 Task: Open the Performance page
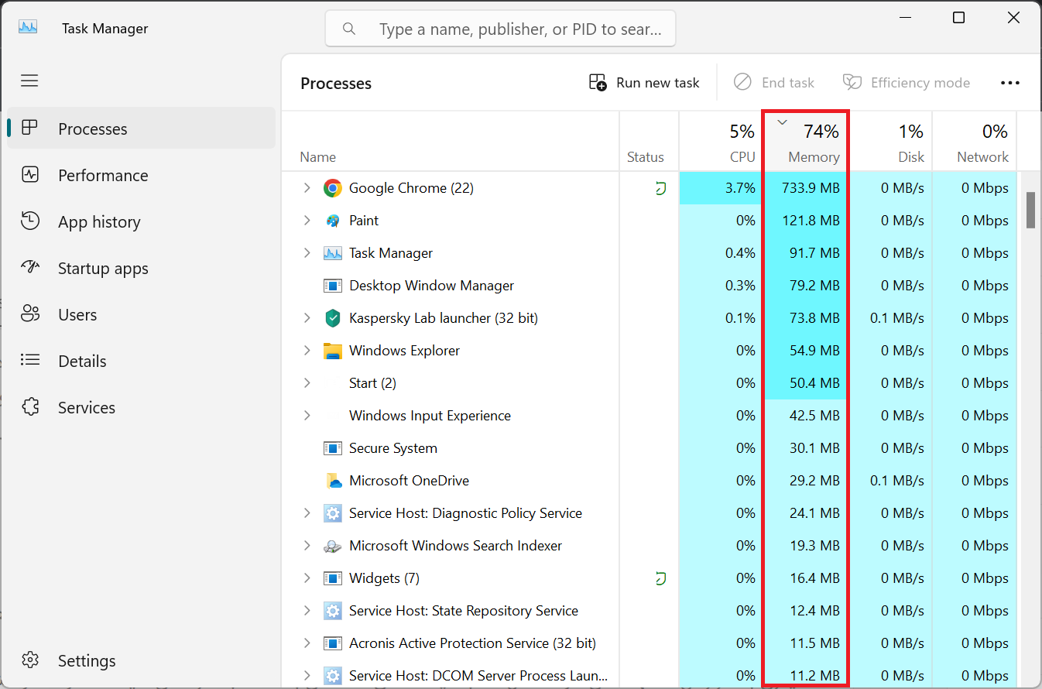pos(141,175)
